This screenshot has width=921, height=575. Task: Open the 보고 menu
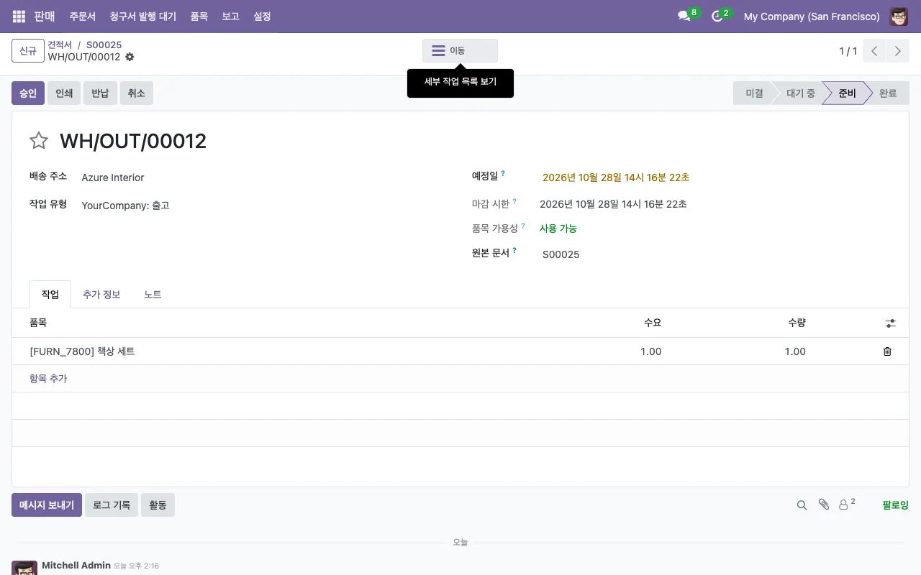click(230, 16)
